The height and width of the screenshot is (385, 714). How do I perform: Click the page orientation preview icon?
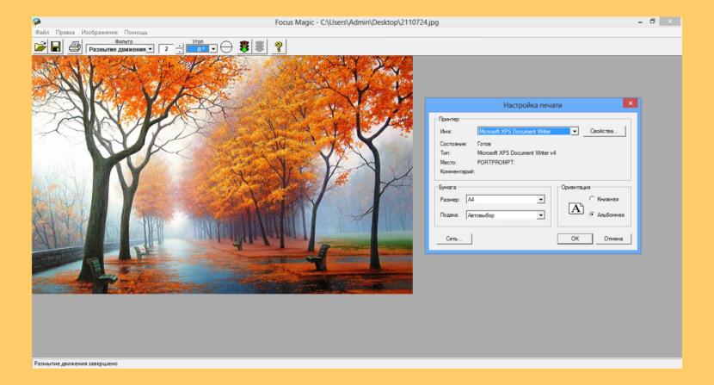[x=576, y=209]
